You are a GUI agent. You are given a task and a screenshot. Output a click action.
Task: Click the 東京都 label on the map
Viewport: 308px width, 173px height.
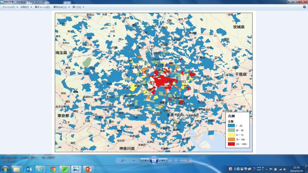(63, 116)
